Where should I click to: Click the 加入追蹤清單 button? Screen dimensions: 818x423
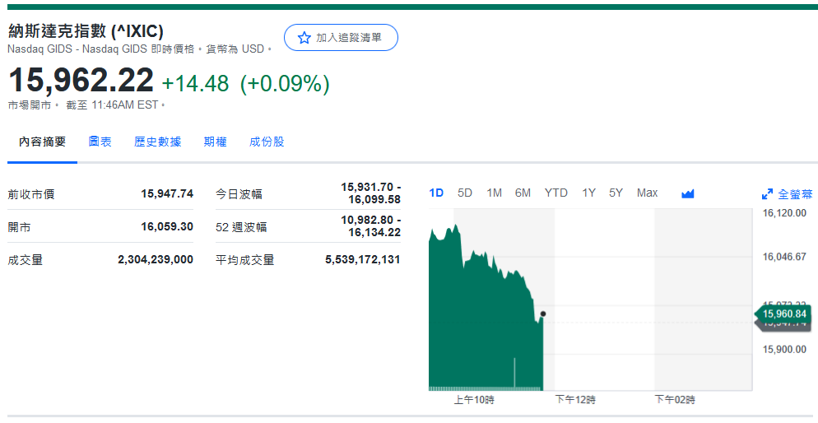tap(341, 38)
